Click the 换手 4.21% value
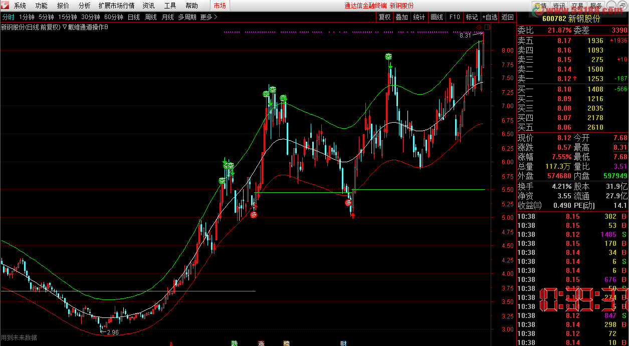The width and height of the screenshot is (629, 346). click(x=561, y=186)
